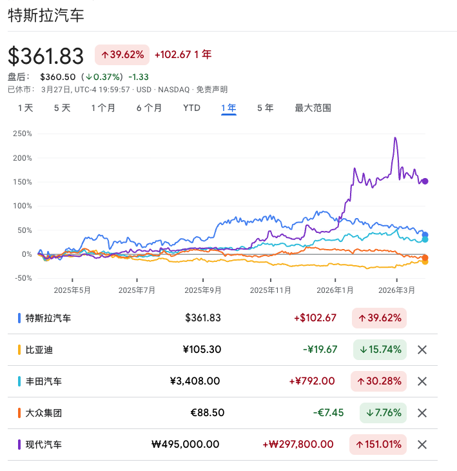Show the 最大范围 chart range

[313, 108]
